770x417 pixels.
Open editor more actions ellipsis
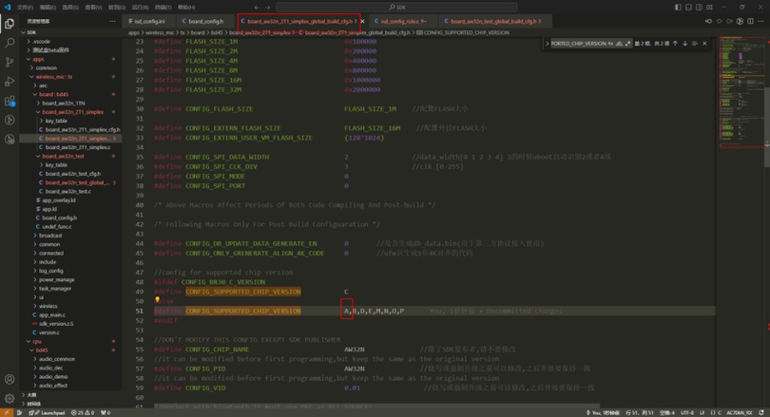click(760, 21)
